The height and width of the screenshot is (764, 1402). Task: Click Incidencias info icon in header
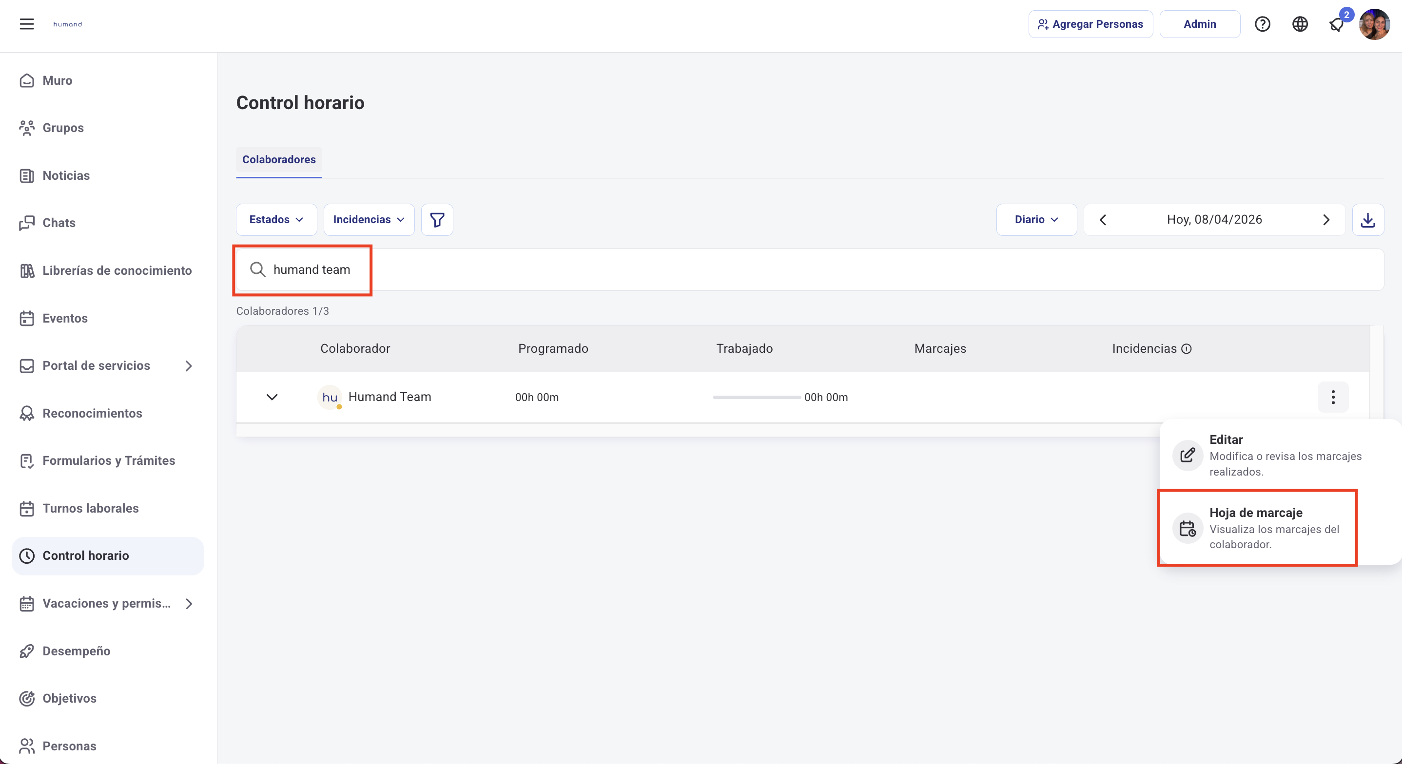click(1187, 349)
